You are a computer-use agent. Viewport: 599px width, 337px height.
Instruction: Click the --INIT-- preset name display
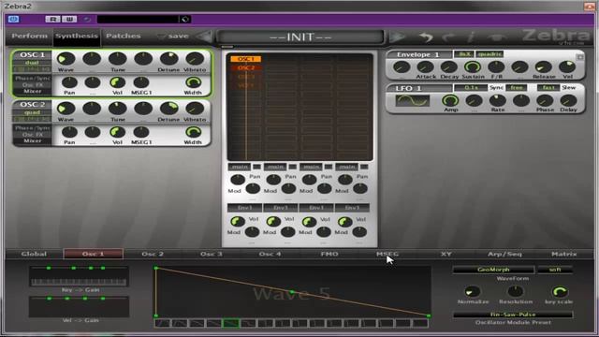click(300, 37)
